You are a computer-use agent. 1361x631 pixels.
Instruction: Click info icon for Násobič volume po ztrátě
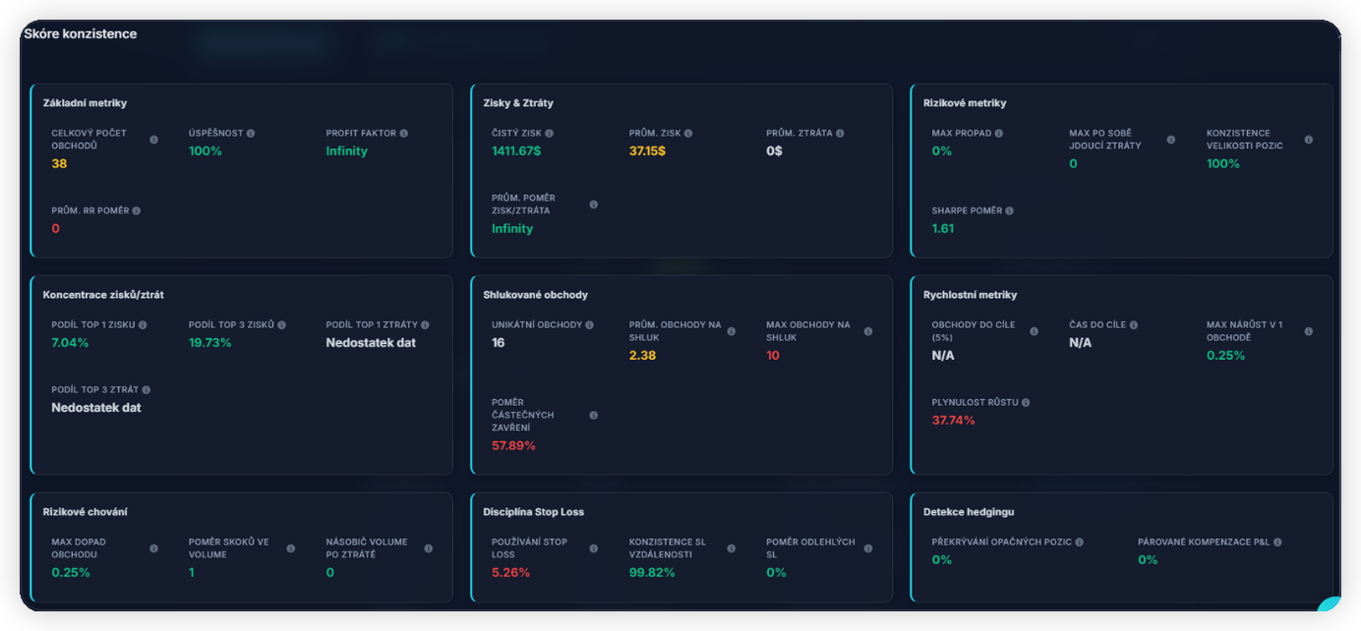428,548
